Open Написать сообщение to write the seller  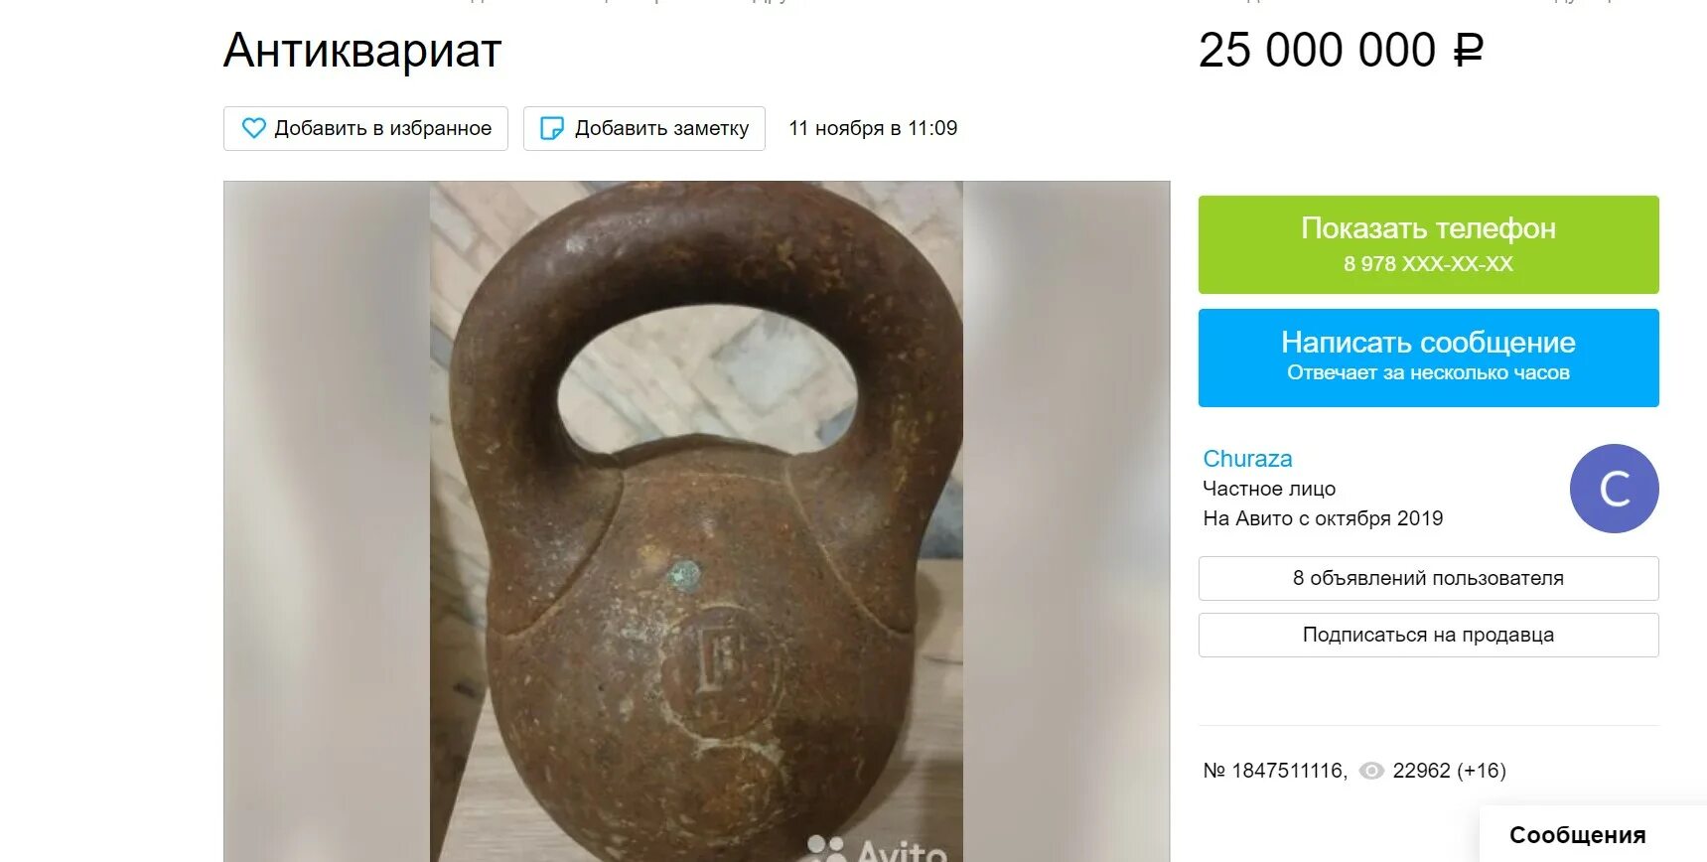click(x=1428, y=358)
